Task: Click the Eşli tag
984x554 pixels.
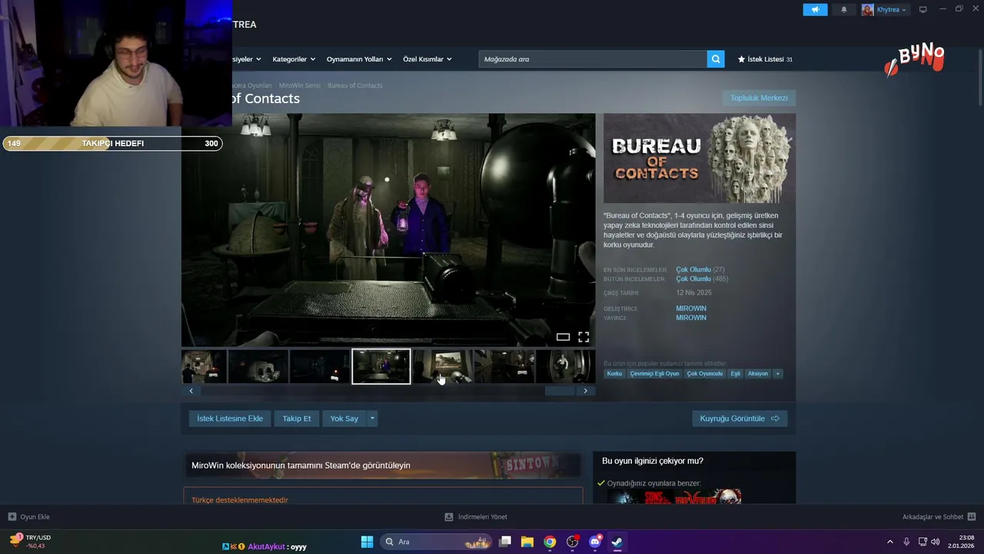Action: pos(736,374)
